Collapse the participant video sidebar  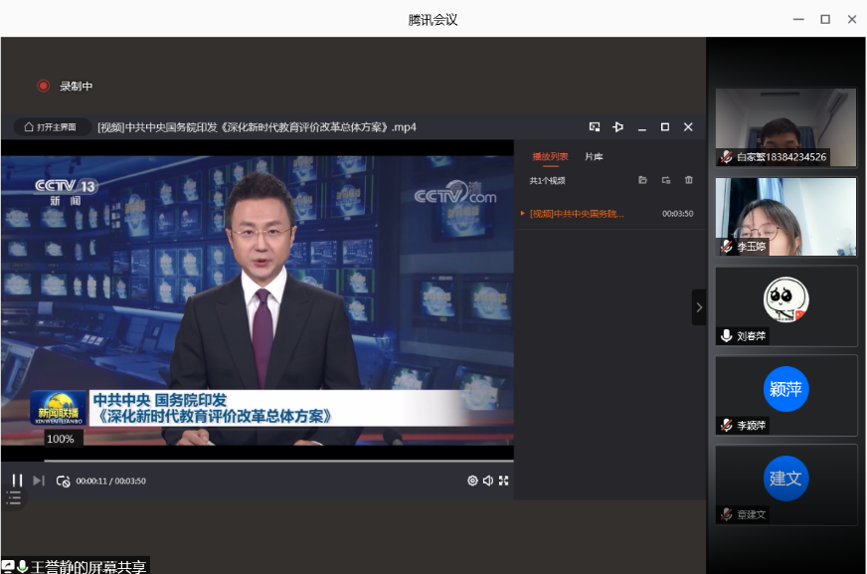[x=698, y=307]
